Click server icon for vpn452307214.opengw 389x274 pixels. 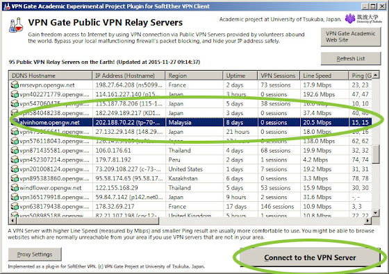point(15,160)
